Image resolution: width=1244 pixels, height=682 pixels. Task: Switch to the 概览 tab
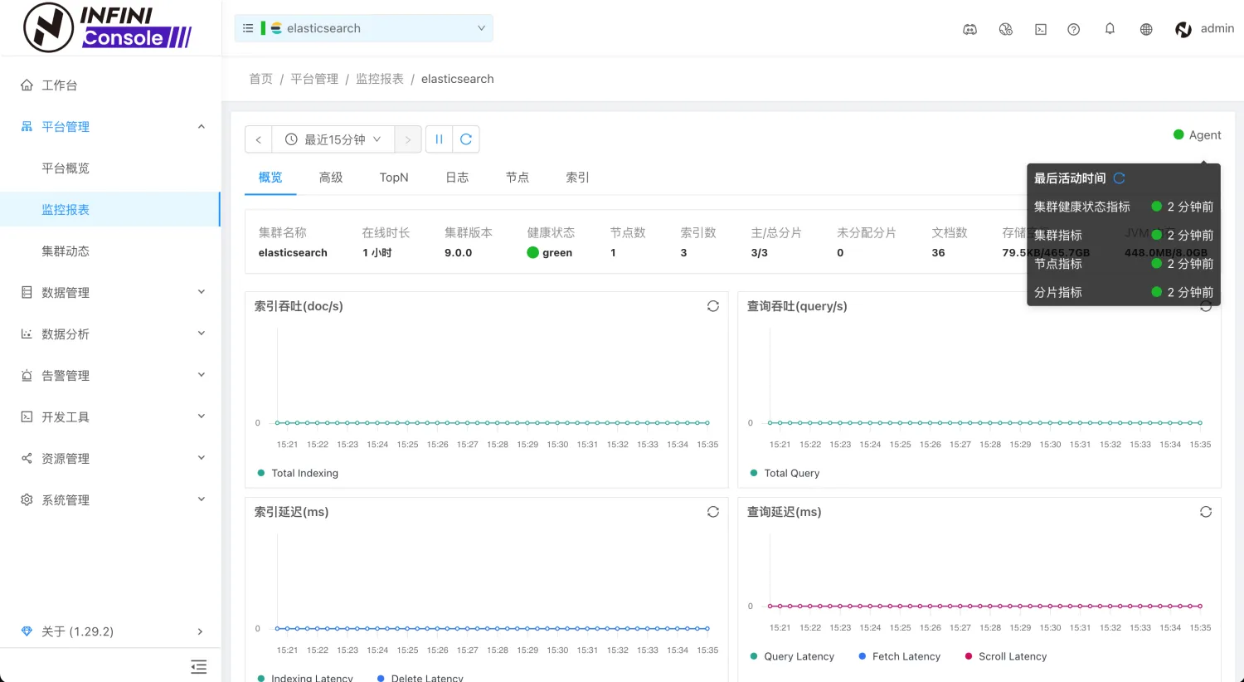[270, 178]
